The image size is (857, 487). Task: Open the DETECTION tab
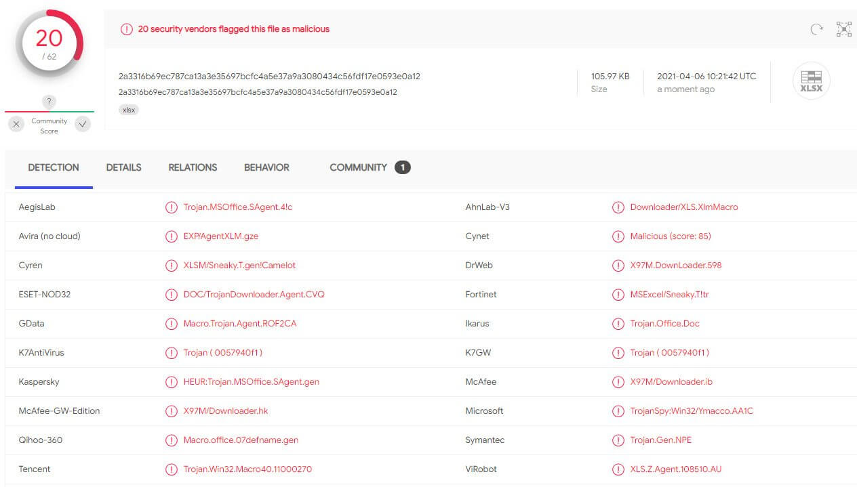[54, 167]
